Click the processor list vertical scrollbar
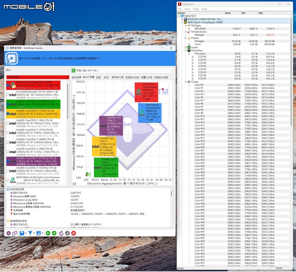The width and height of the screenshot is (296, 272). (68, 102)
